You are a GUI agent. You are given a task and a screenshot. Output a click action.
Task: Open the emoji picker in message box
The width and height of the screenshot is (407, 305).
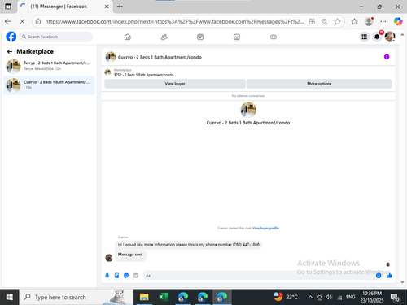pyautogui.click(x=379, y=276)
